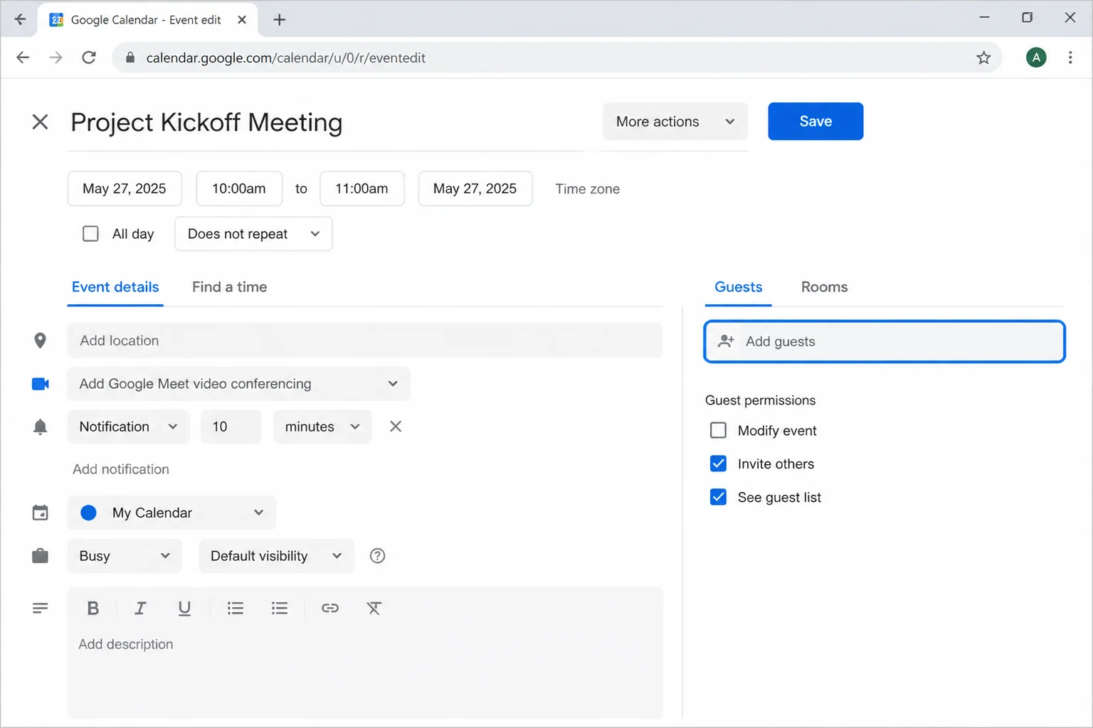This screenshot has height=728, width=1093.
Task: Open the Does not repeat dropdown
Action: coord(253,234)
